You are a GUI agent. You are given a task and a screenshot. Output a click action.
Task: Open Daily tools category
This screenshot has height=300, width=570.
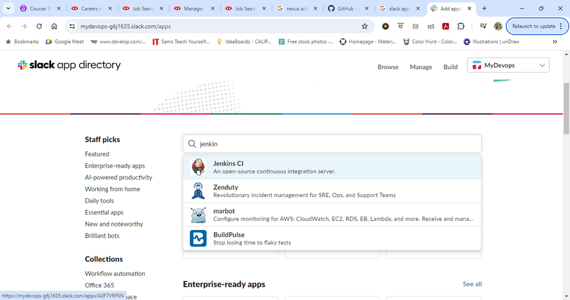(x=99, y=201)
